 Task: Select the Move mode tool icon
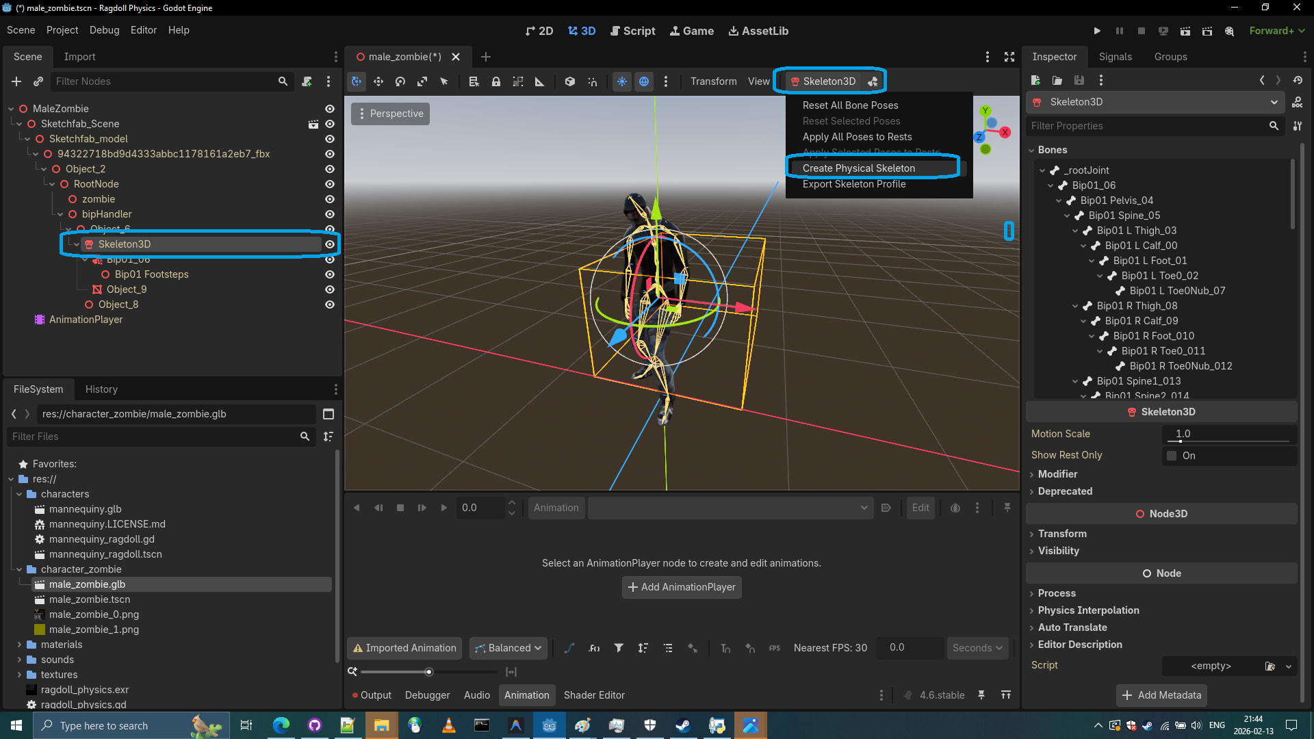pos(378,81)
